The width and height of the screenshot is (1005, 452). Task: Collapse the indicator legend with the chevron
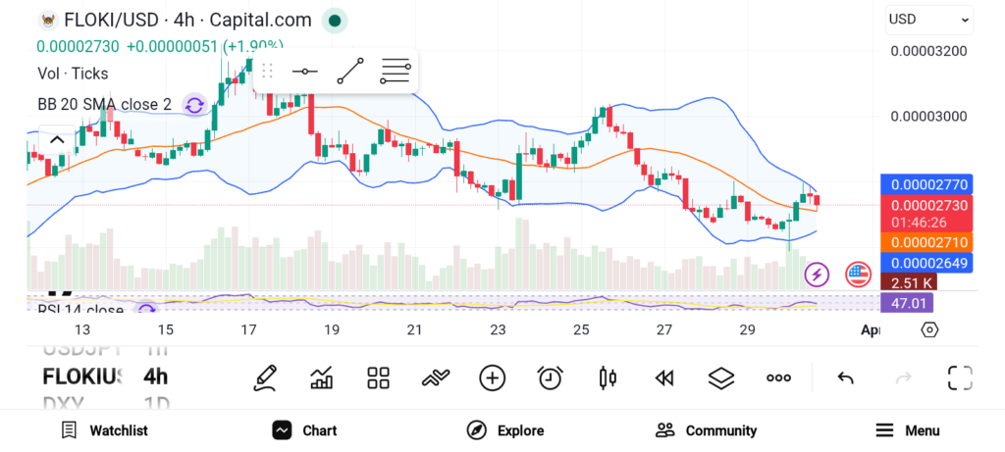[57, 140]
